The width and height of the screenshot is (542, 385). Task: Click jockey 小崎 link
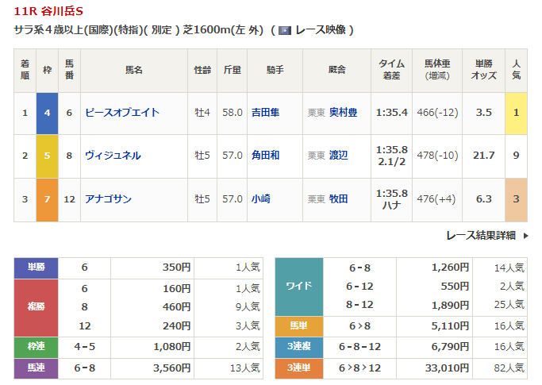tap(260, 199)
